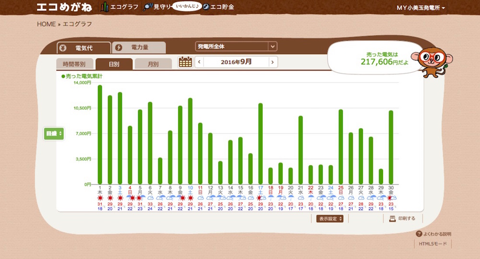Switch to the 電気代 tab
This screenshot has height=259, width=480.
coord(84,48)
